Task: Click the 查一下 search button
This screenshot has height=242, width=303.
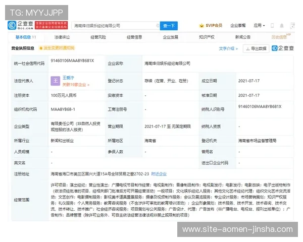Action: pyautogui.click(x=169, y=26)
